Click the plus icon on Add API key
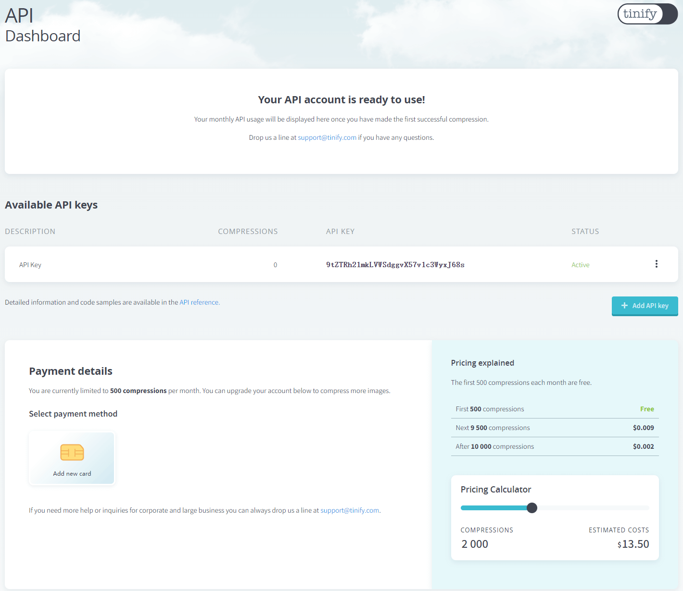This screenshot has height=591, width=683. 624,306
